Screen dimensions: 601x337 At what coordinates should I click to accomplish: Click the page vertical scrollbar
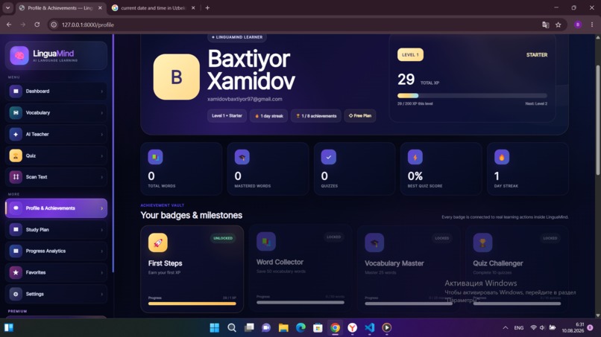tap(597, 121)
